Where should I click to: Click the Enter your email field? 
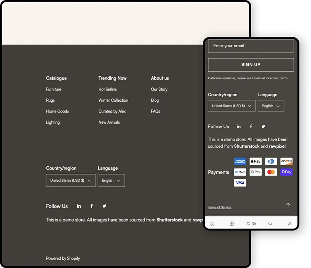coord(251,46)
